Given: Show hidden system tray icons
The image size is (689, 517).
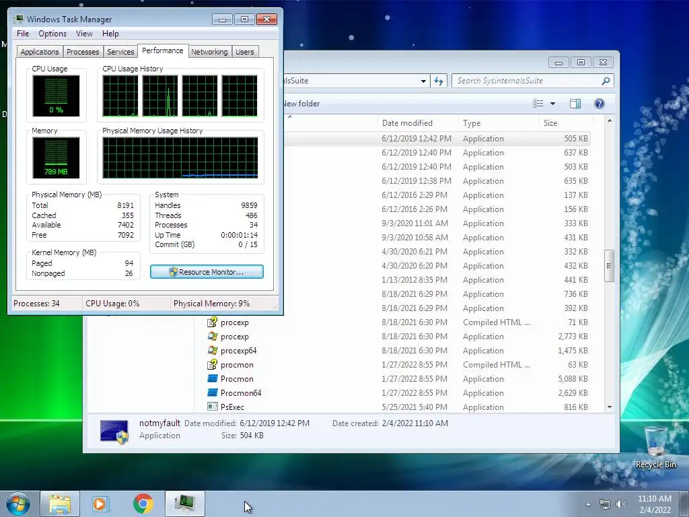Looking at the screenshot, I should pyautogui.click(x=588, y=504).
